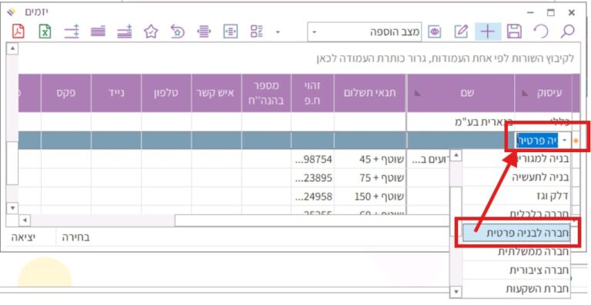The height and width of the screenshot is (305, 591).
Task: Click the pencil edit icon
Action: 461,31
